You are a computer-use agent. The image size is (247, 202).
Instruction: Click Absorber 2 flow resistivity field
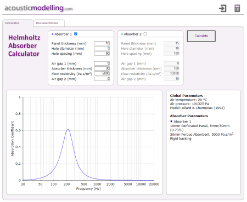[171, 73]
